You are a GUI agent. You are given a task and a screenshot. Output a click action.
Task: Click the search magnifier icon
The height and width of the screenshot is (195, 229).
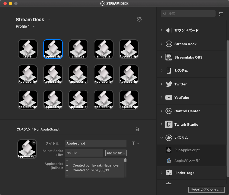pos(165,13)
